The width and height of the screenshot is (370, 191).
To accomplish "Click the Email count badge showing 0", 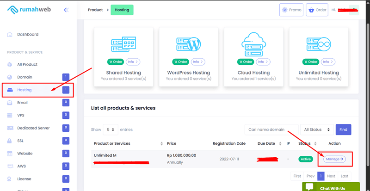I will click(66, 103).
